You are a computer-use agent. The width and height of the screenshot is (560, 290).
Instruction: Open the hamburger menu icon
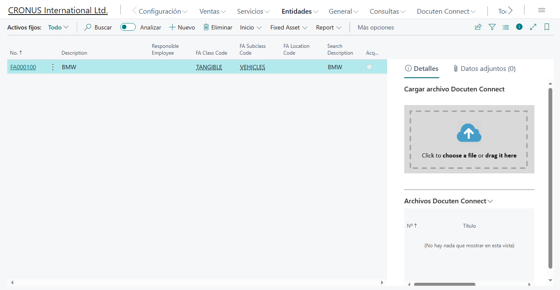(542, 10)
